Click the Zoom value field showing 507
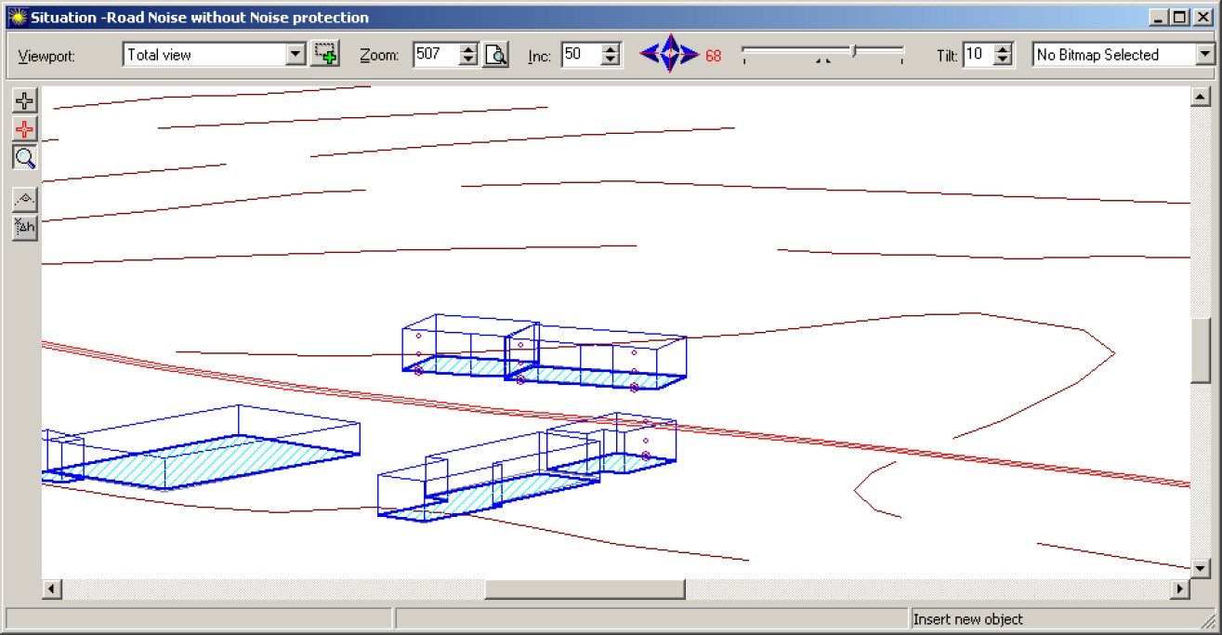The height and width of the screenshot is (635, 1222). (x=436, y=55)
